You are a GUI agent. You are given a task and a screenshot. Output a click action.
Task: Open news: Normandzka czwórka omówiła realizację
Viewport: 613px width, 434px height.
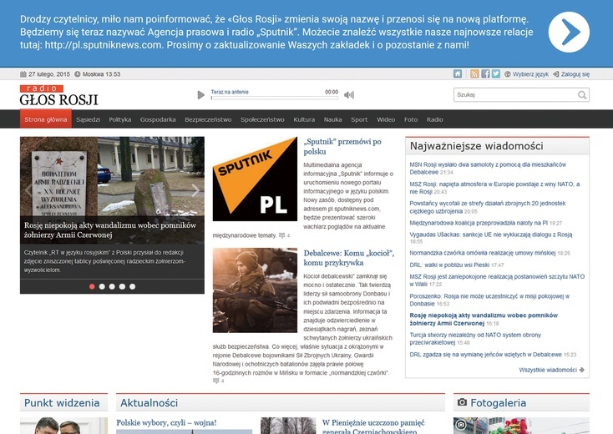coord(483,253)
